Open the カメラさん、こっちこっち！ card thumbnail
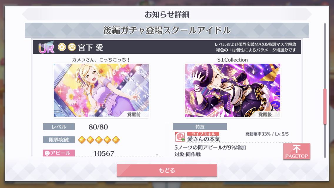Screen dimensions: 334x188 (x=101, y=90)
